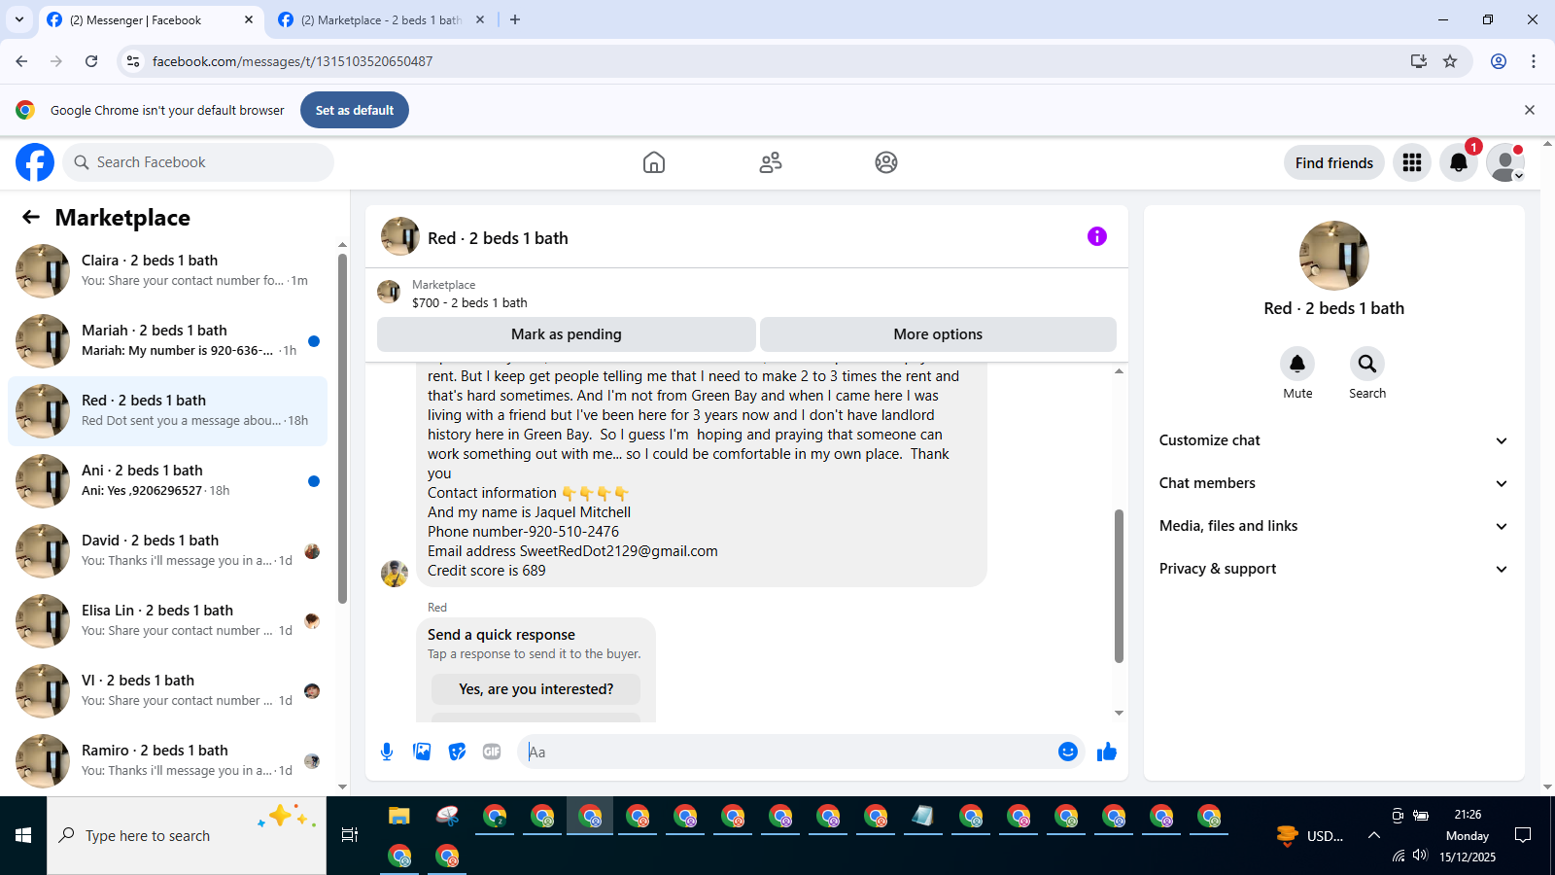
Task: View site information icon in address bar
Action: click(133, 61)
